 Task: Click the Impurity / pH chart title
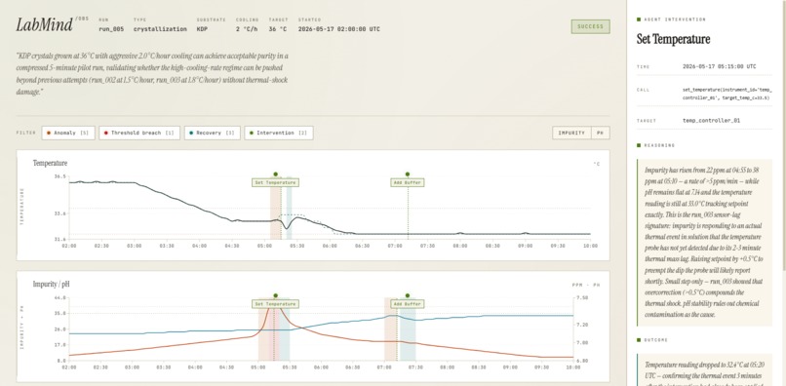(51, 285)
